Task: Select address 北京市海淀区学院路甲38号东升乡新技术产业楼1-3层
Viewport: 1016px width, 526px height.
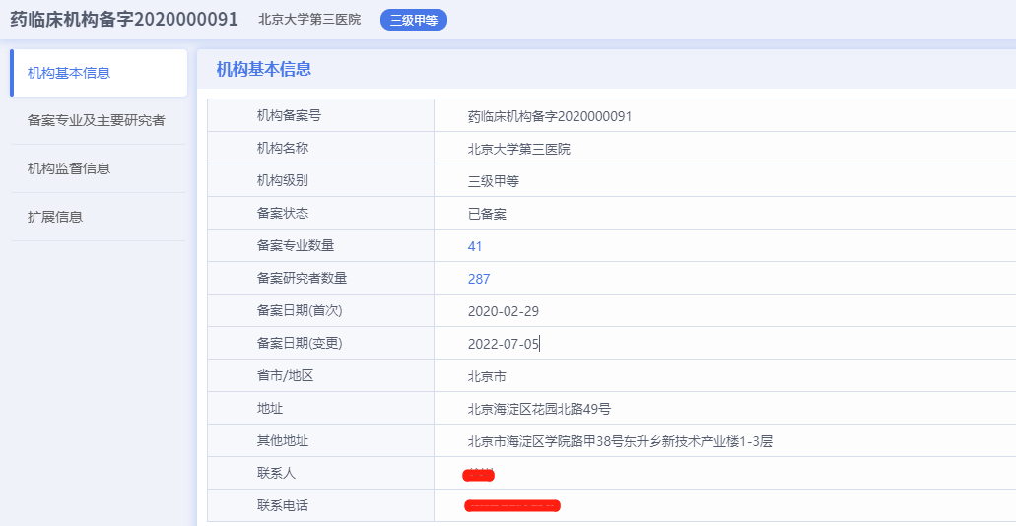Action: 620,441
